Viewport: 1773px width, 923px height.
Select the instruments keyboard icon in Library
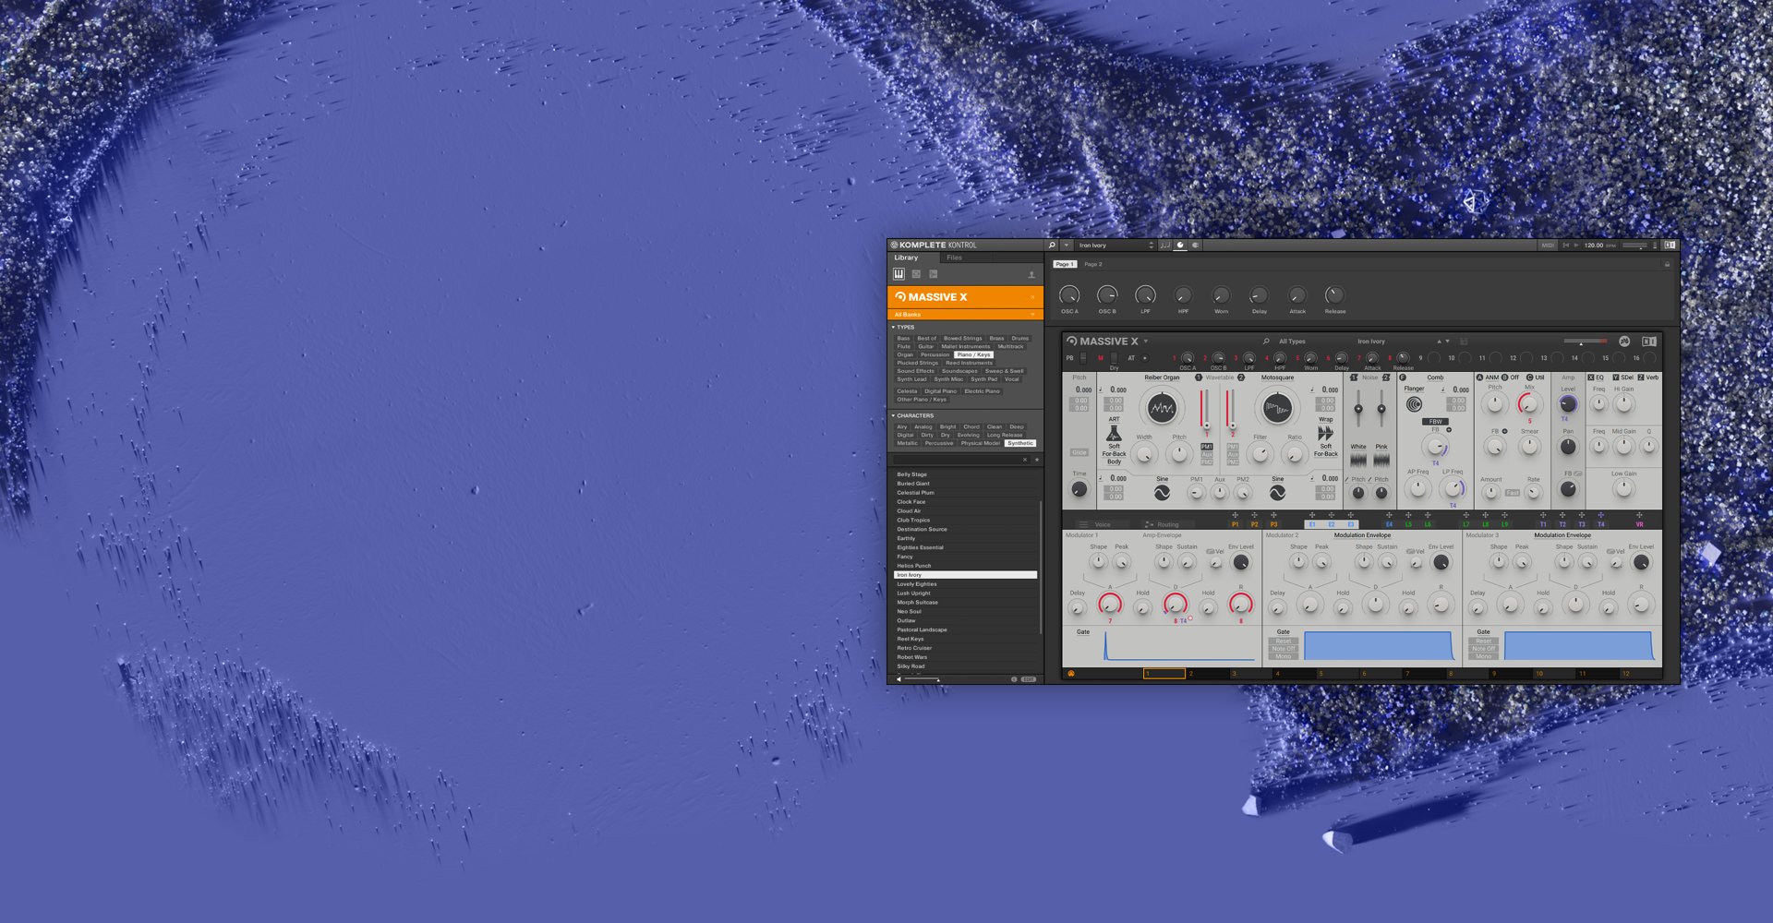899,274
